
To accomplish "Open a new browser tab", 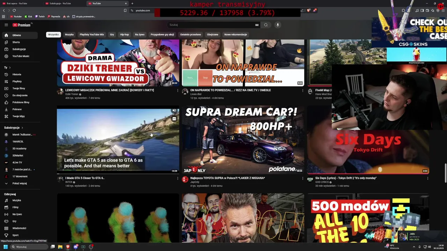I will click(x=132, y=3).
